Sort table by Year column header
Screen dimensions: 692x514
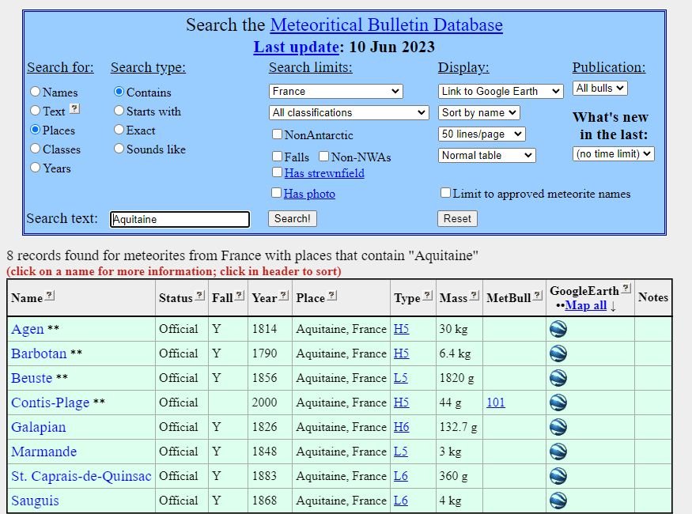[264, 298]
